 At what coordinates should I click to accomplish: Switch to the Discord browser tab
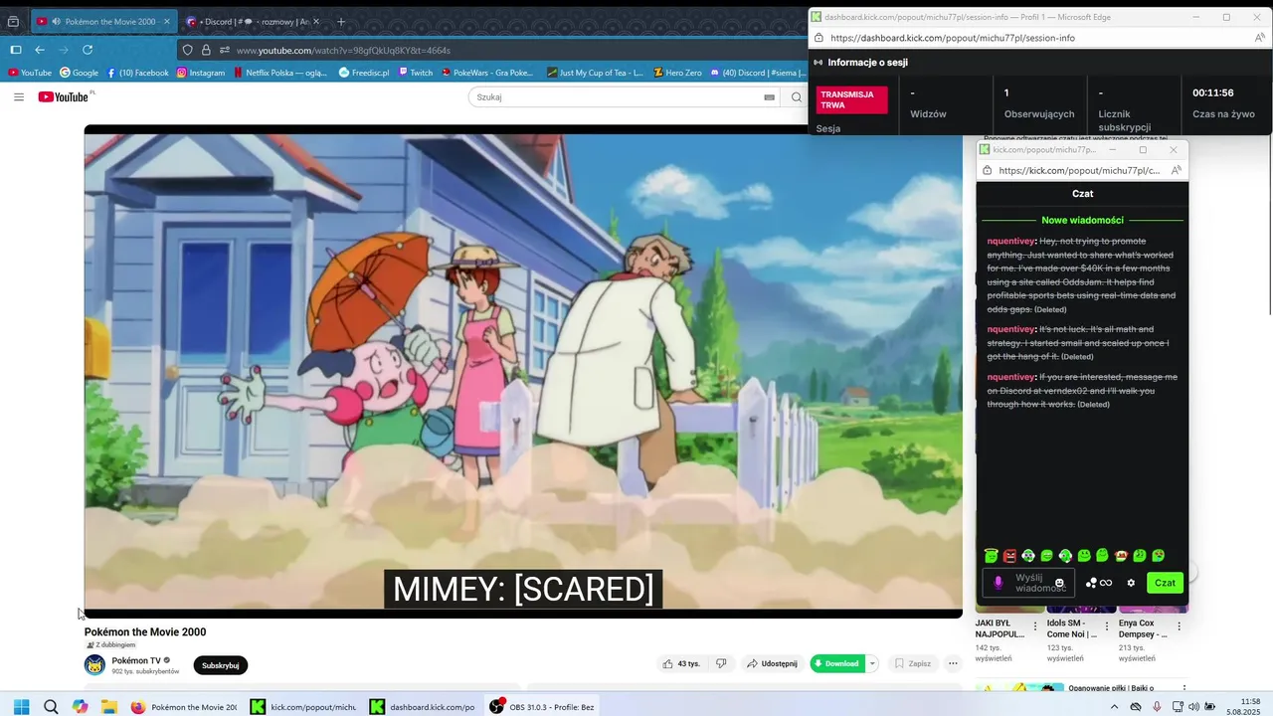(254, 21)
